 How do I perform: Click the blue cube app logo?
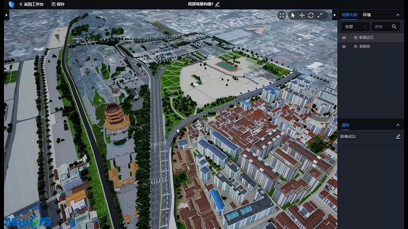[11, 4]
